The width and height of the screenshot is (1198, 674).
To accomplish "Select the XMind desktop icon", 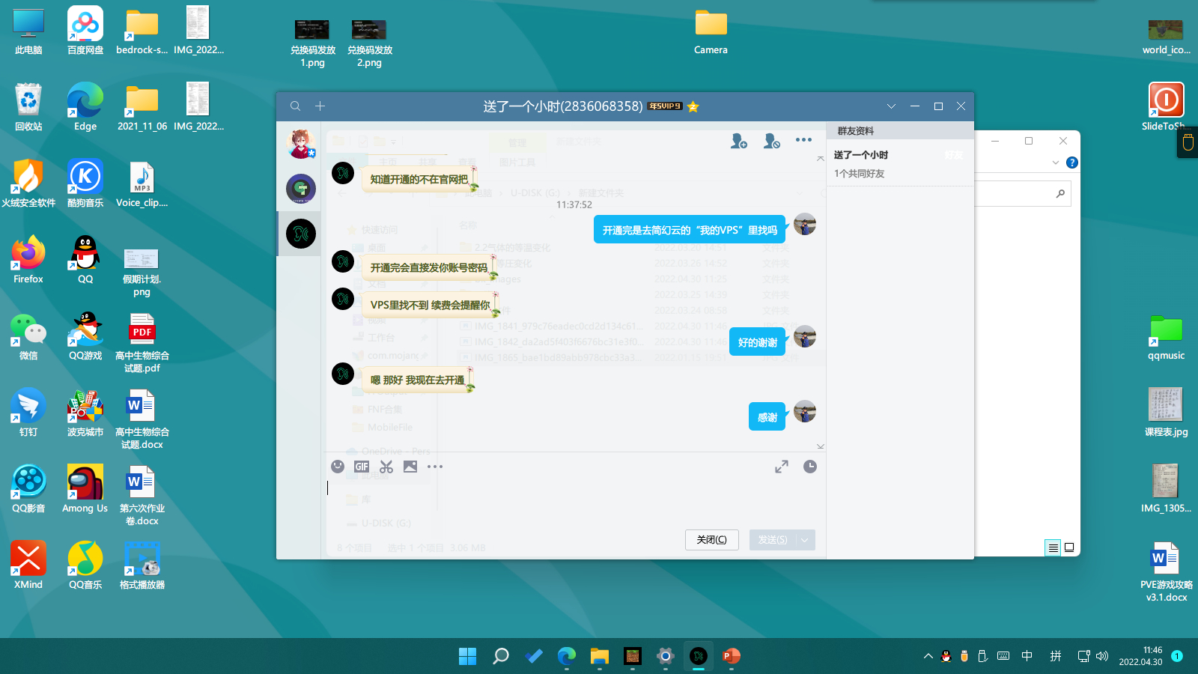I will pos(28,565).
